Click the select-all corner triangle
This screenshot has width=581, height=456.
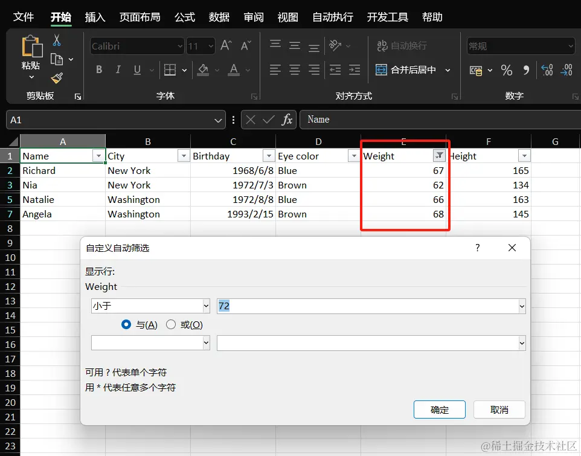pos(14,141)
